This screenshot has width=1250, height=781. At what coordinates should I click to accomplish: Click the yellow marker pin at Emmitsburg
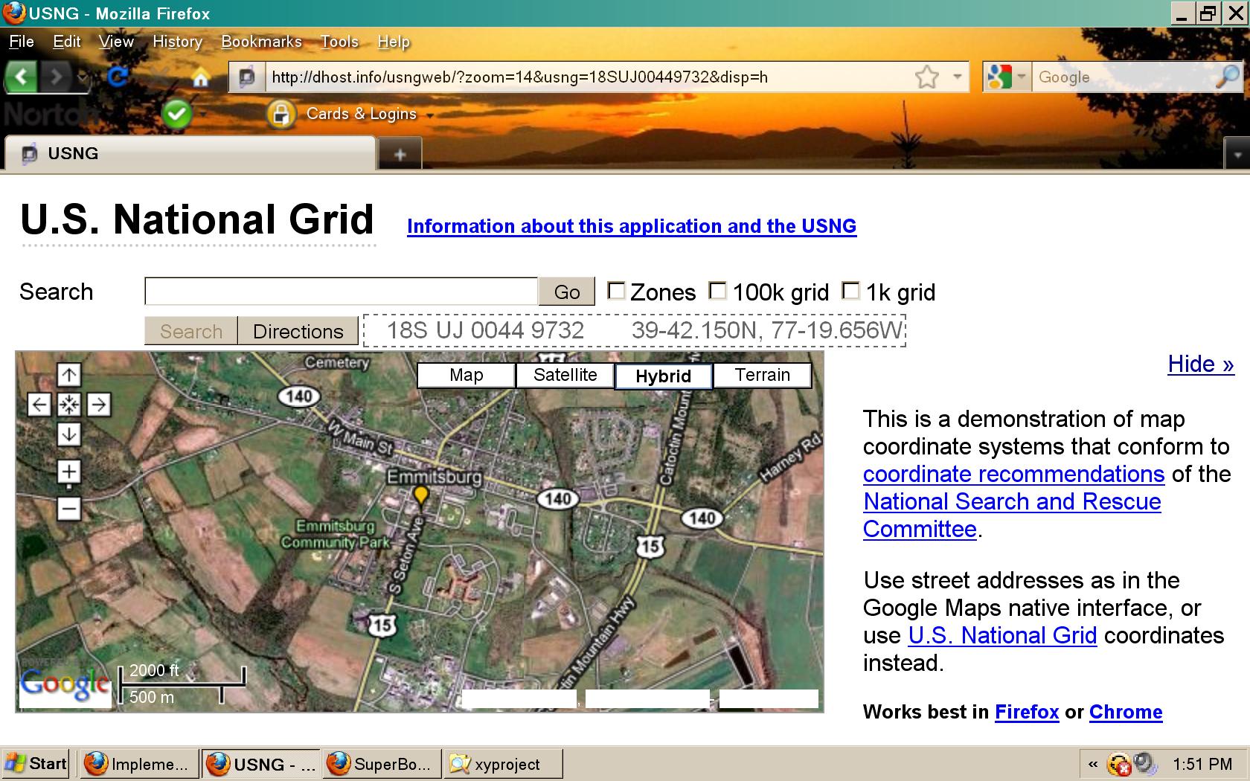421,495
